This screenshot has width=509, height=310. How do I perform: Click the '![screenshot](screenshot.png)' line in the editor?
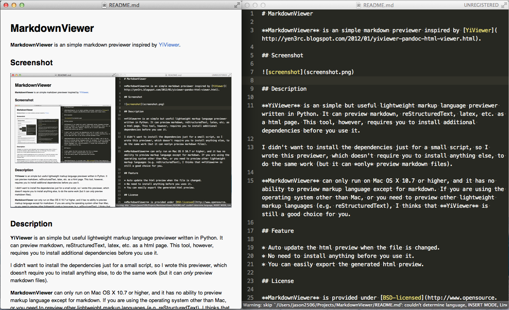pos(308,72)
